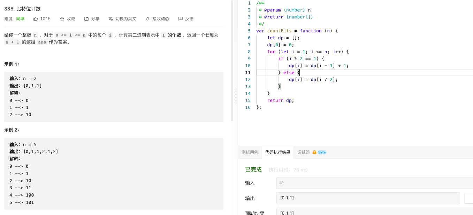The height and width of the screenshot is (215, 473).
Task: Place cursor in the 'for (let i = 1; ...' line
Action: pyautogui.click(x=308, y=52)
